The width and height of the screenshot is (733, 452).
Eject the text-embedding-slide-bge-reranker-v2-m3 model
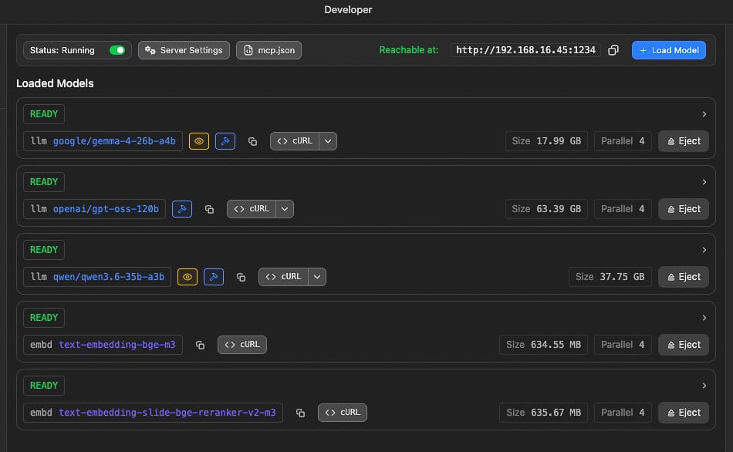pyautogui.click(x=684, y=412)
